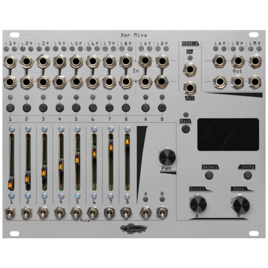Flip the Mute switch for channel 8
This screenshot has height=268, width=268.
coord(126,213)
